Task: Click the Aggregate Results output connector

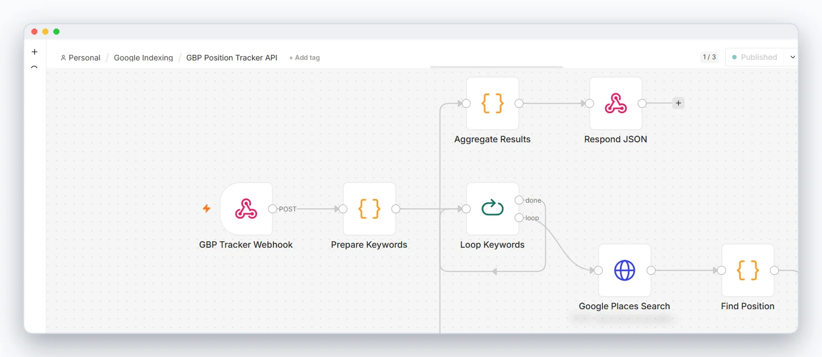Action: 519,103
